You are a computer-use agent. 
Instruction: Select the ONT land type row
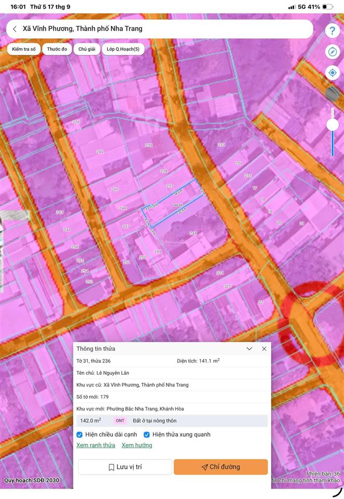click(x=172, y=421)
